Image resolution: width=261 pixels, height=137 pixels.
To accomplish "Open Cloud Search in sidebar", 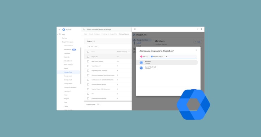I will tap(68, 61).
